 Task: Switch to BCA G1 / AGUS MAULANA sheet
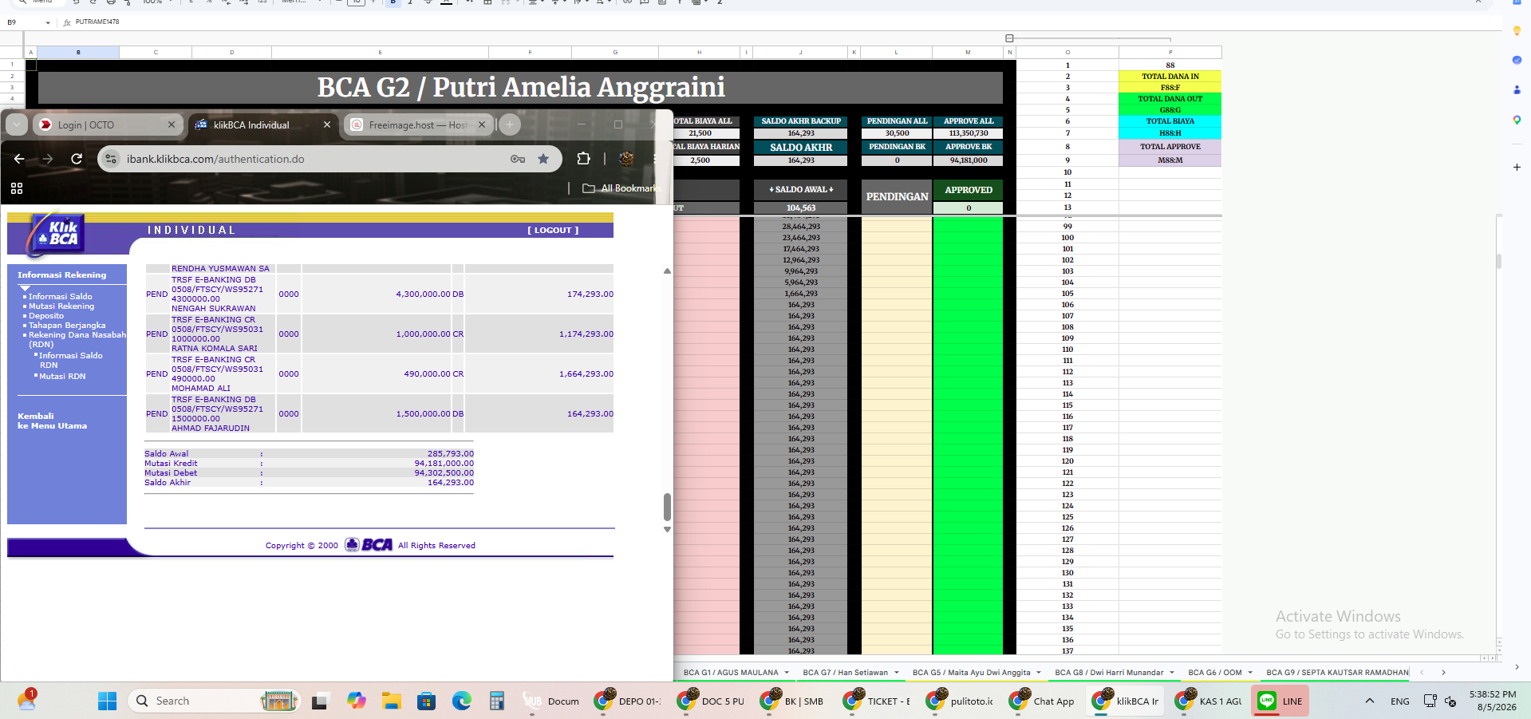pos(731,673)
